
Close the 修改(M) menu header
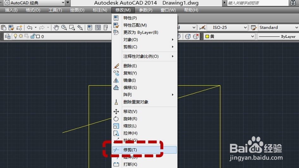point(123,10)
